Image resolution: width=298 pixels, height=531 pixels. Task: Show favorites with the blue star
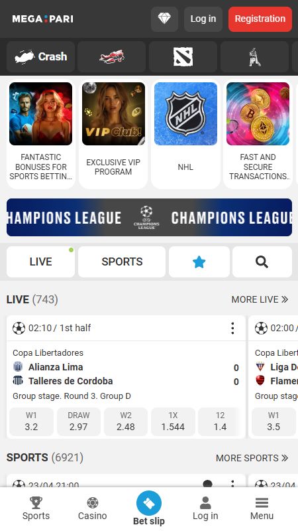199,262
